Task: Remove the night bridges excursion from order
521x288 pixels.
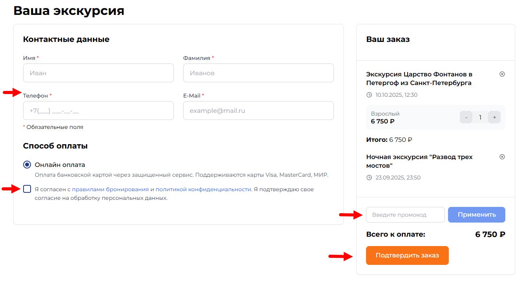Action: pos(502,157)
